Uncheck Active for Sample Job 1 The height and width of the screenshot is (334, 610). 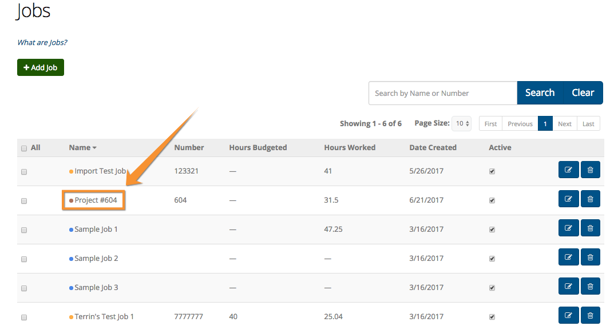492,230
